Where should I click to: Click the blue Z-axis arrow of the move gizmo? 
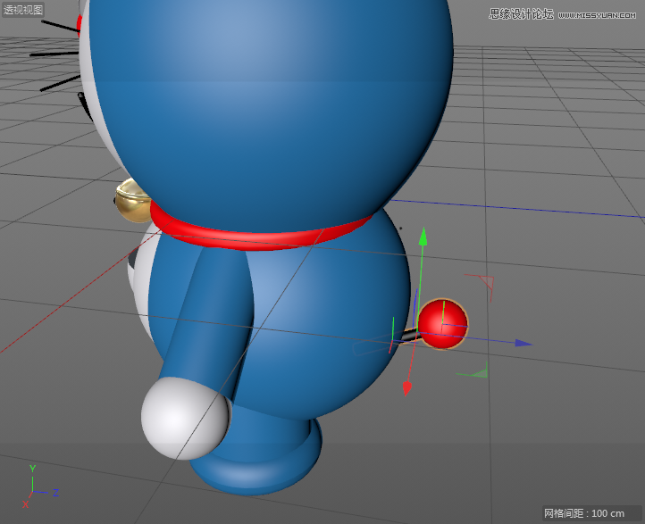click(524, 343)
